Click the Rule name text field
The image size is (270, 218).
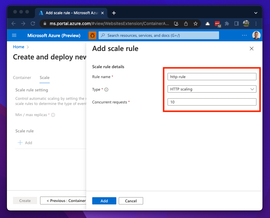(x=212, y=77)
